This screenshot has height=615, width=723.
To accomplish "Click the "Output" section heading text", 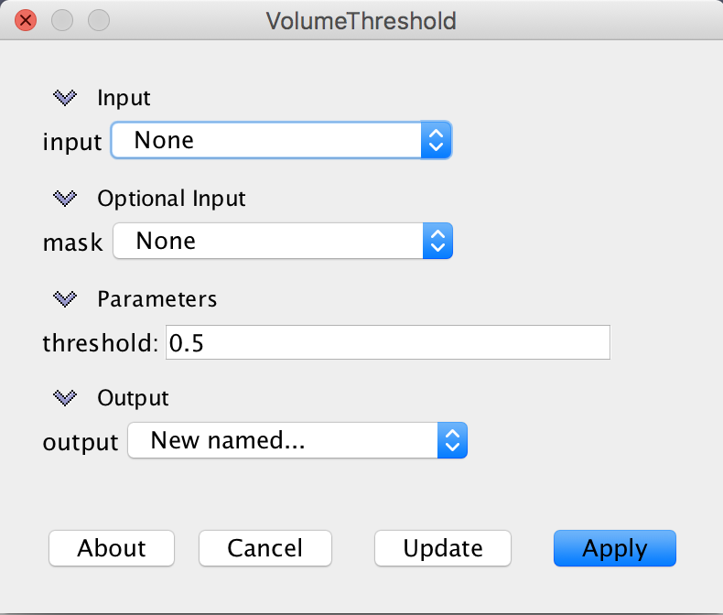I will pos(134,398).
